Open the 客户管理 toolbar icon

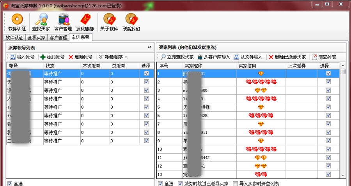click(63, 22)
